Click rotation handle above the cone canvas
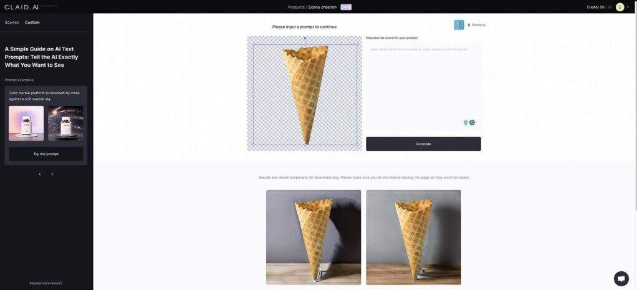Viewport: 637px width, 290px height. (x=305, y=38)
